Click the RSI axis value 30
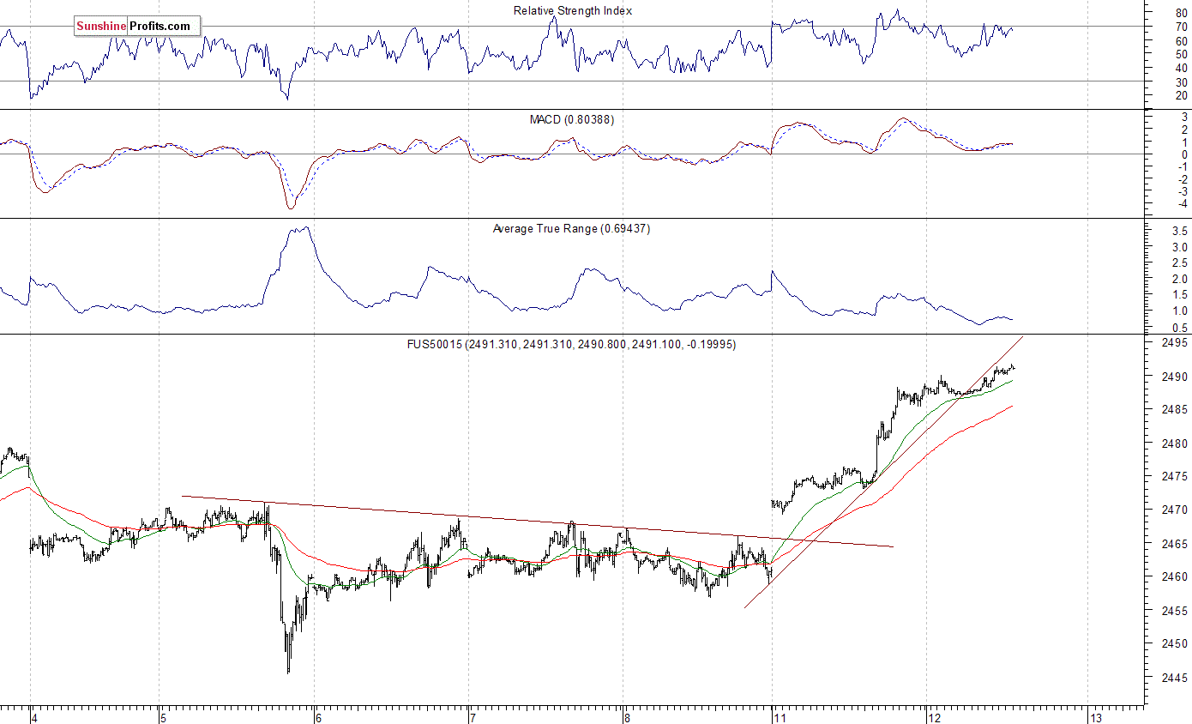 coord(1182,81)
